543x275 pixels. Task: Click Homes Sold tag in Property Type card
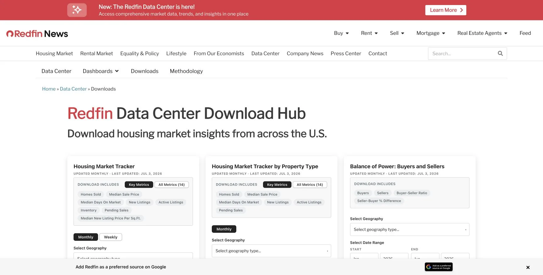(229, 194)
